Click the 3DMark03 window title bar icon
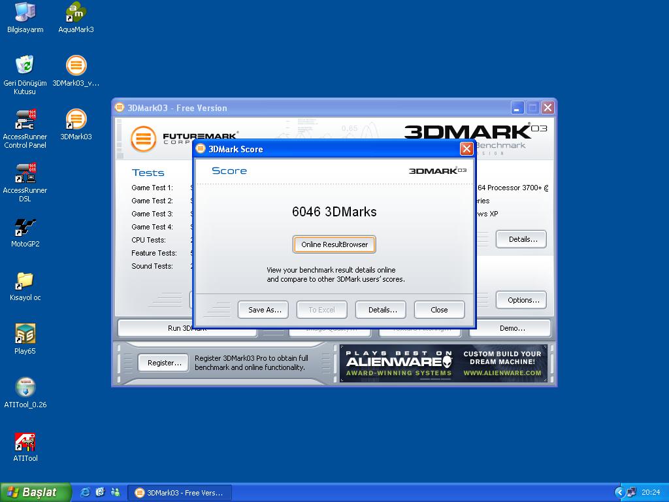This screenshot has height=502, width=669. point(120,108)
